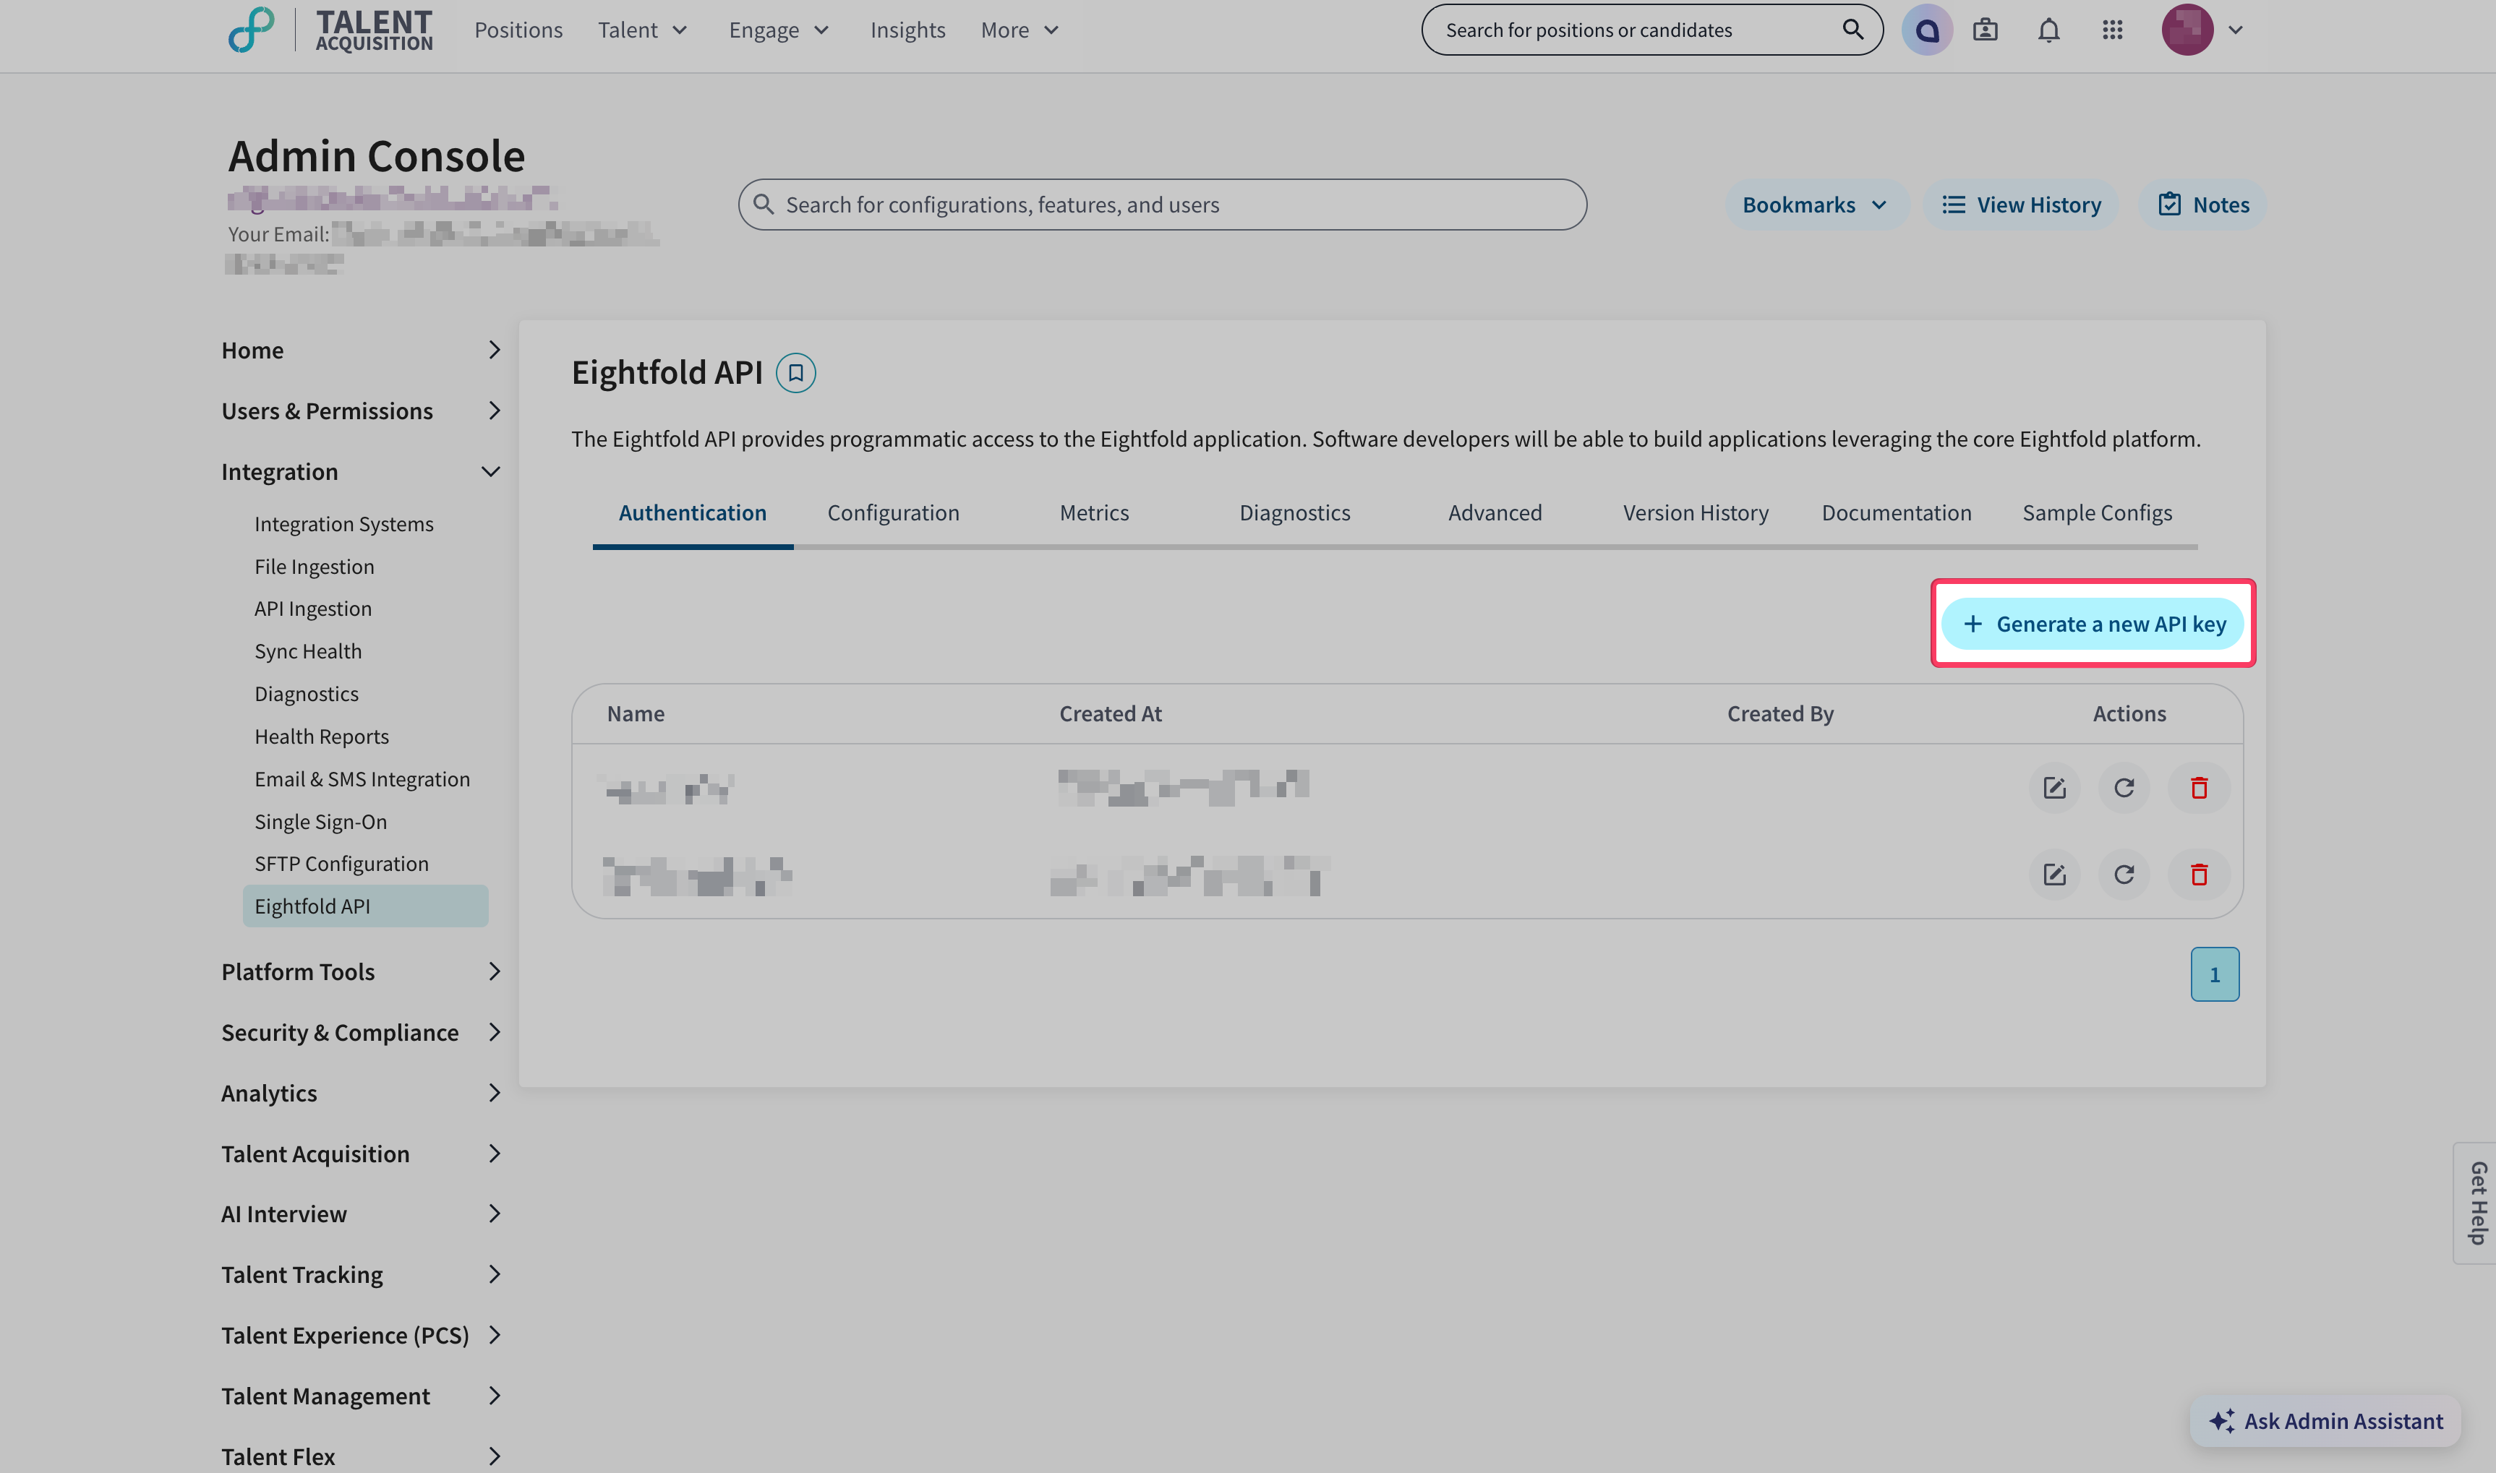2496x1473 pixels.
Task: Switch to the Version History tab
Action: pos(1695,513)
